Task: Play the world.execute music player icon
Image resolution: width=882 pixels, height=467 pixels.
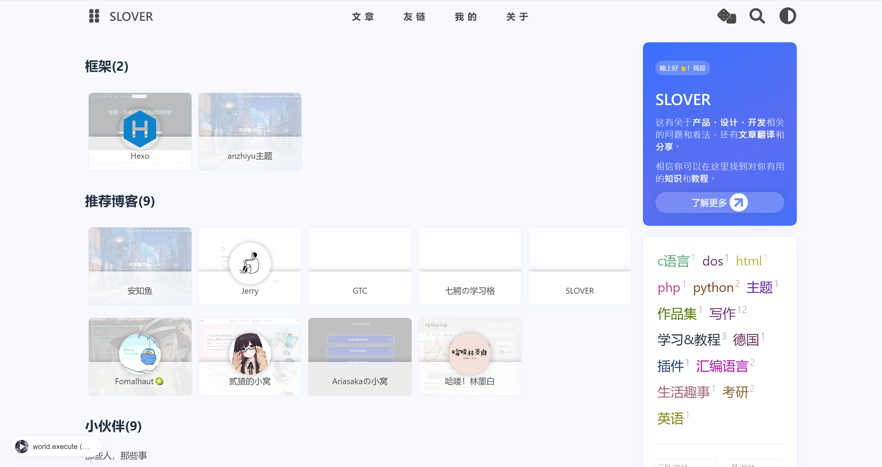Action: (22, 447)
